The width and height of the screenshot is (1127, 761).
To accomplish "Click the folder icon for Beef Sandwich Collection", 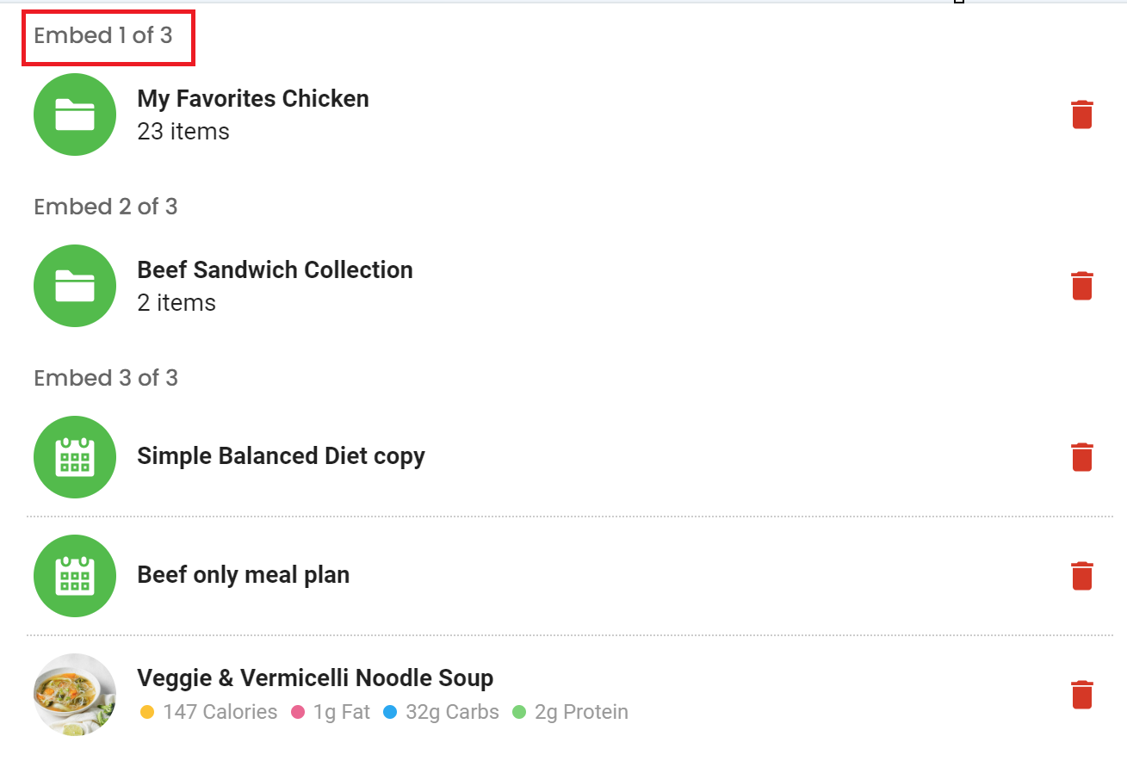I will [75, 286].
